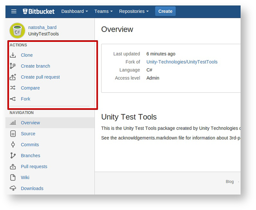Click the repository C# avatar thumbnail
The image size is (256, 210).
(17, 30)
